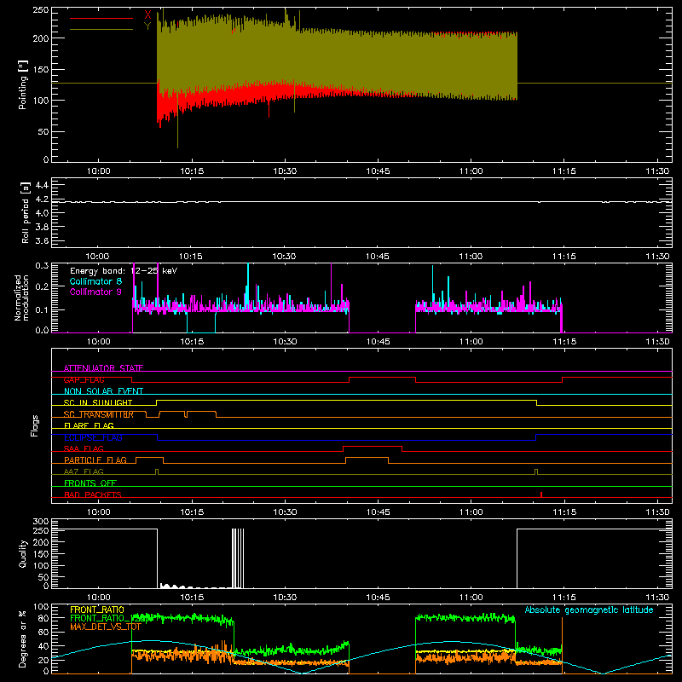
Task: Click the BAD_PACKETS label
Action: pos(93,494)
